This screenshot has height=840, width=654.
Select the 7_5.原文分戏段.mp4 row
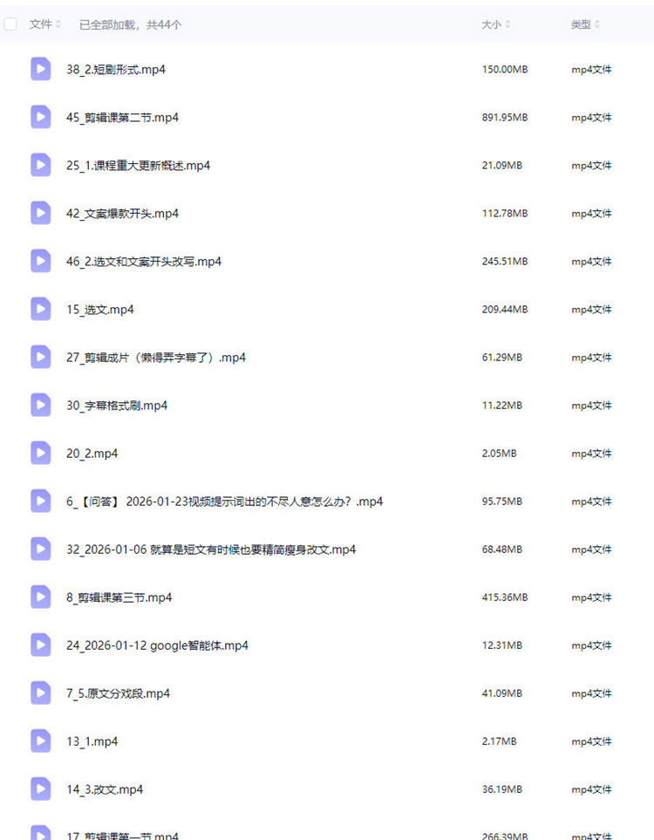(327, 693)
